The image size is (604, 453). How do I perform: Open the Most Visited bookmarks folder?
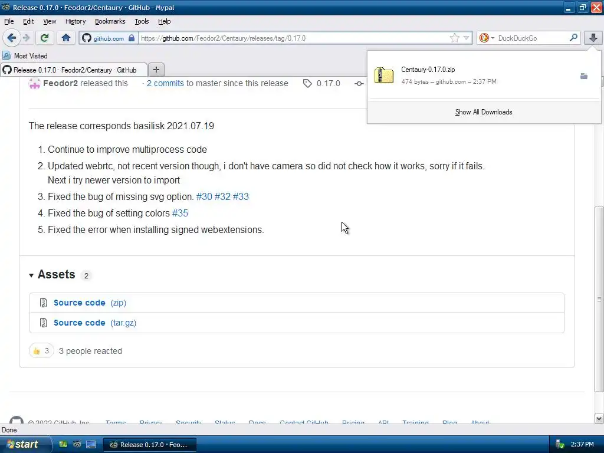(25, 56)
